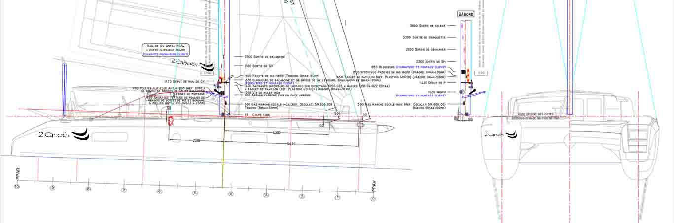The image size is (674, 223).
Task: Click the "5630" dimension value
Action: click(x=291, y=144)
